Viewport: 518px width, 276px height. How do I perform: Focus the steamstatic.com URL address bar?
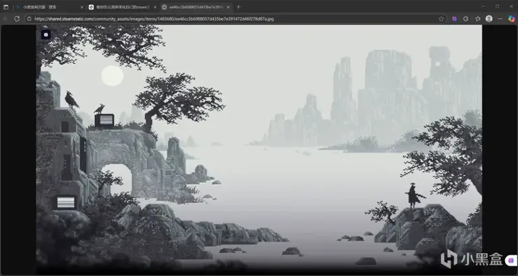tap(235, 19)
